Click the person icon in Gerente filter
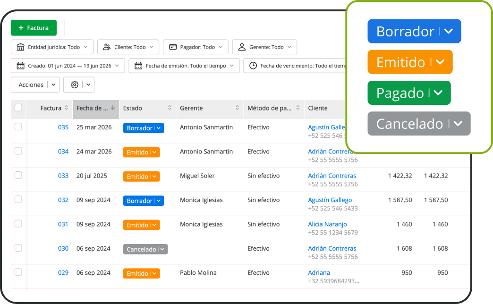493x304 pixels. tap(242, 47)
